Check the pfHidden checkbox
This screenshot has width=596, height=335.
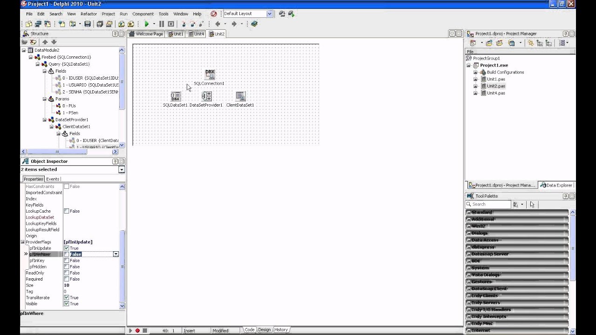[x=66, y=267]
